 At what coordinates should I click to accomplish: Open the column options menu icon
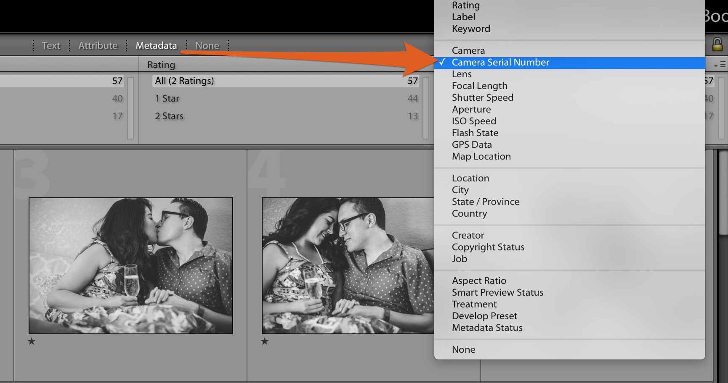pyautogui.click(x=720, y=65)
